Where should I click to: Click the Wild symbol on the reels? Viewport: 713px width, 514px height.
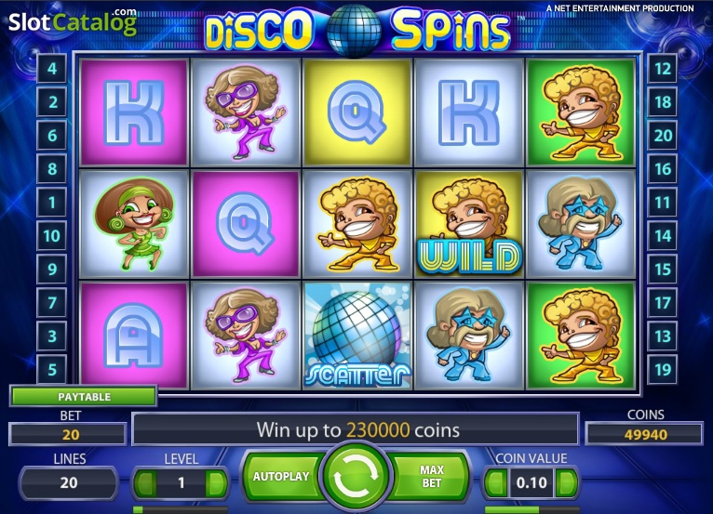(468, 224)
